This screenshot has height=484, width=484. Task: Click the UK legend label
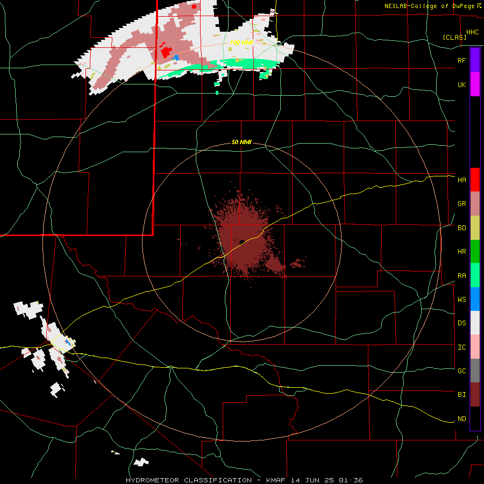461,84
